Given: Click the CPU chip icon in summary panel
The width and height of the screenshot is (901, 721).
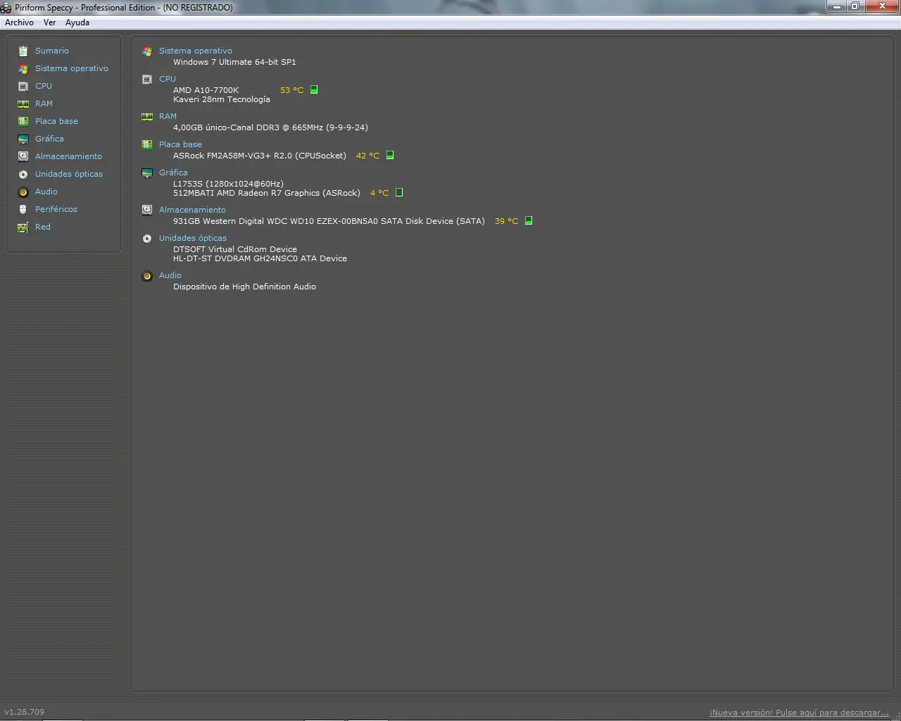Looking at the screenshot, I should point(147,79).
